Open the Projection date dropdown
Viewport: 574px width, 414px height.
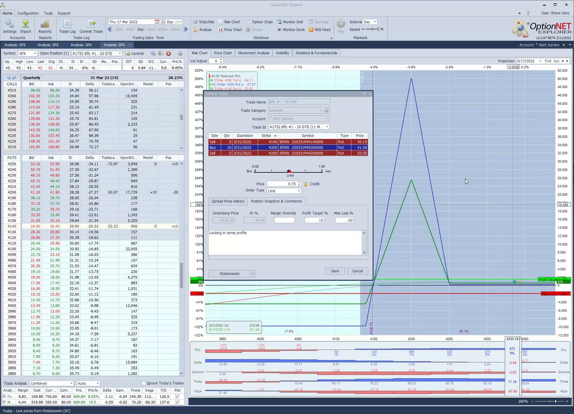coord(540,61)
